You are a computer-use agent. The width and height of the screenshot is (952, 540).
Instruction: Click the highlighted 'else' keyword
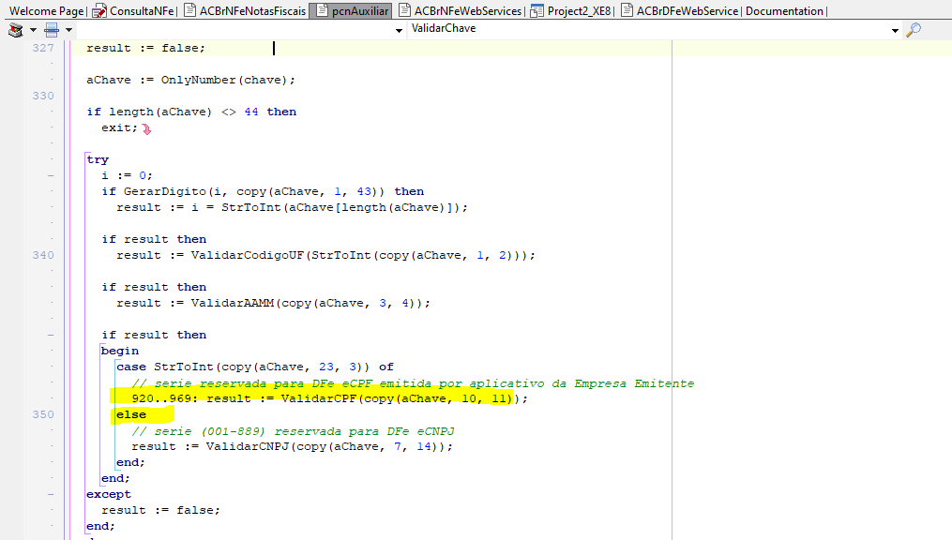coord(131,414)
